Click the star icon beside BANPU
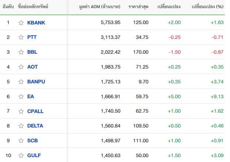Viewport: 230px width, 162px height. 21,82
